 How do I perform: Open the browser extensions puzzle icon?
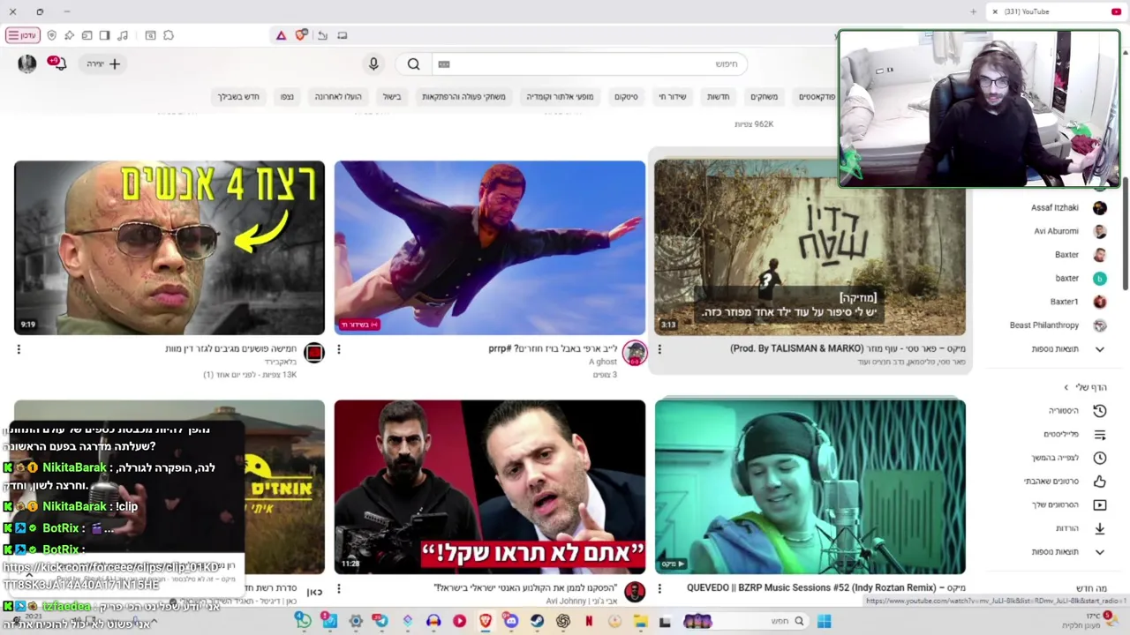tap(169, 35)
